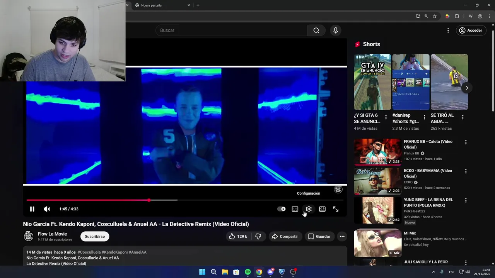
Task: Click the channel watermark on the video
Action: [x=338, y=189]
